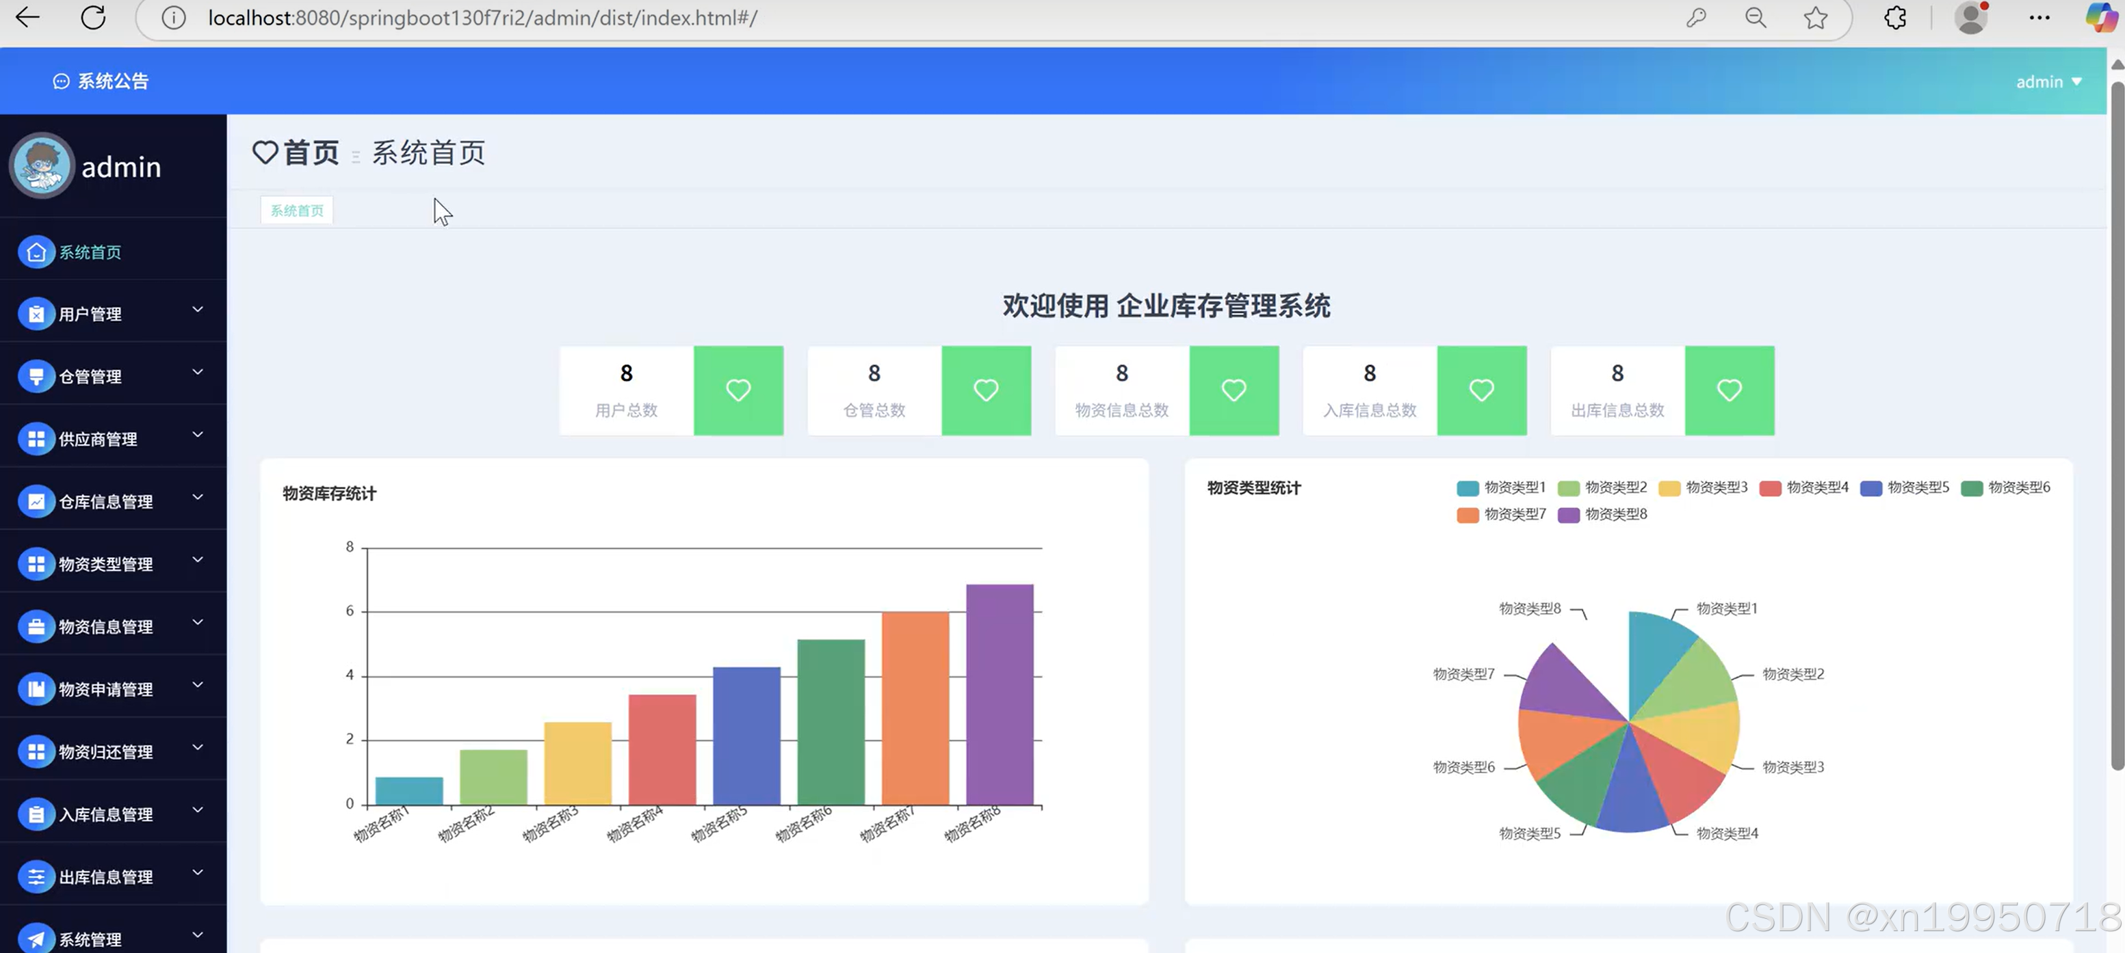Open the admin dropdown in top bar

click(x=2049, y=81)
